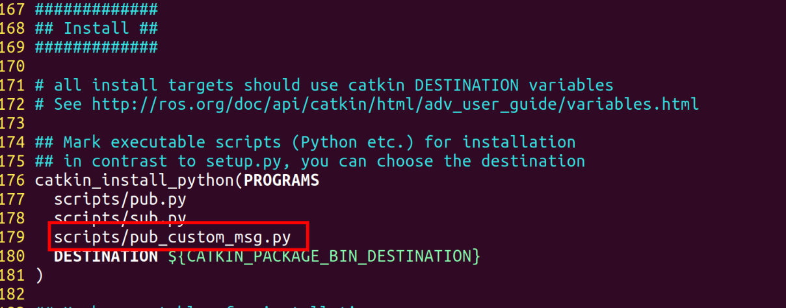Click the DESTINATION keyword on line 180
The width and height of the screenshot is (786, 308).
[x=106, y=255]
